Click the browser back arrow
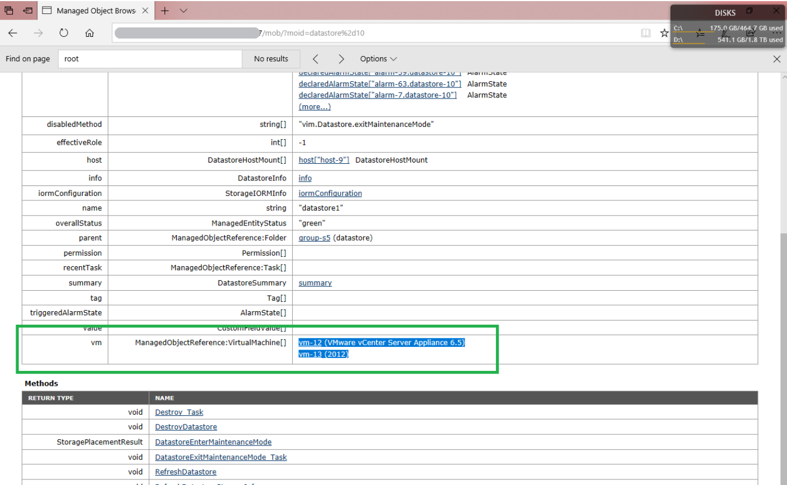Screen dimensions: 787x485 [13, 33]
